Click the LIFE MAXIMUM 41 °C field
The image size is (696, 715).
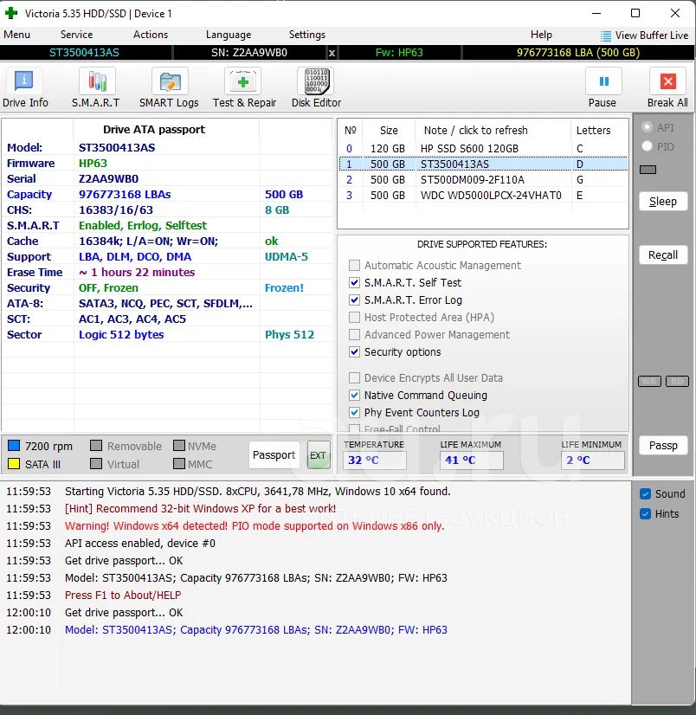pos(472,461)
